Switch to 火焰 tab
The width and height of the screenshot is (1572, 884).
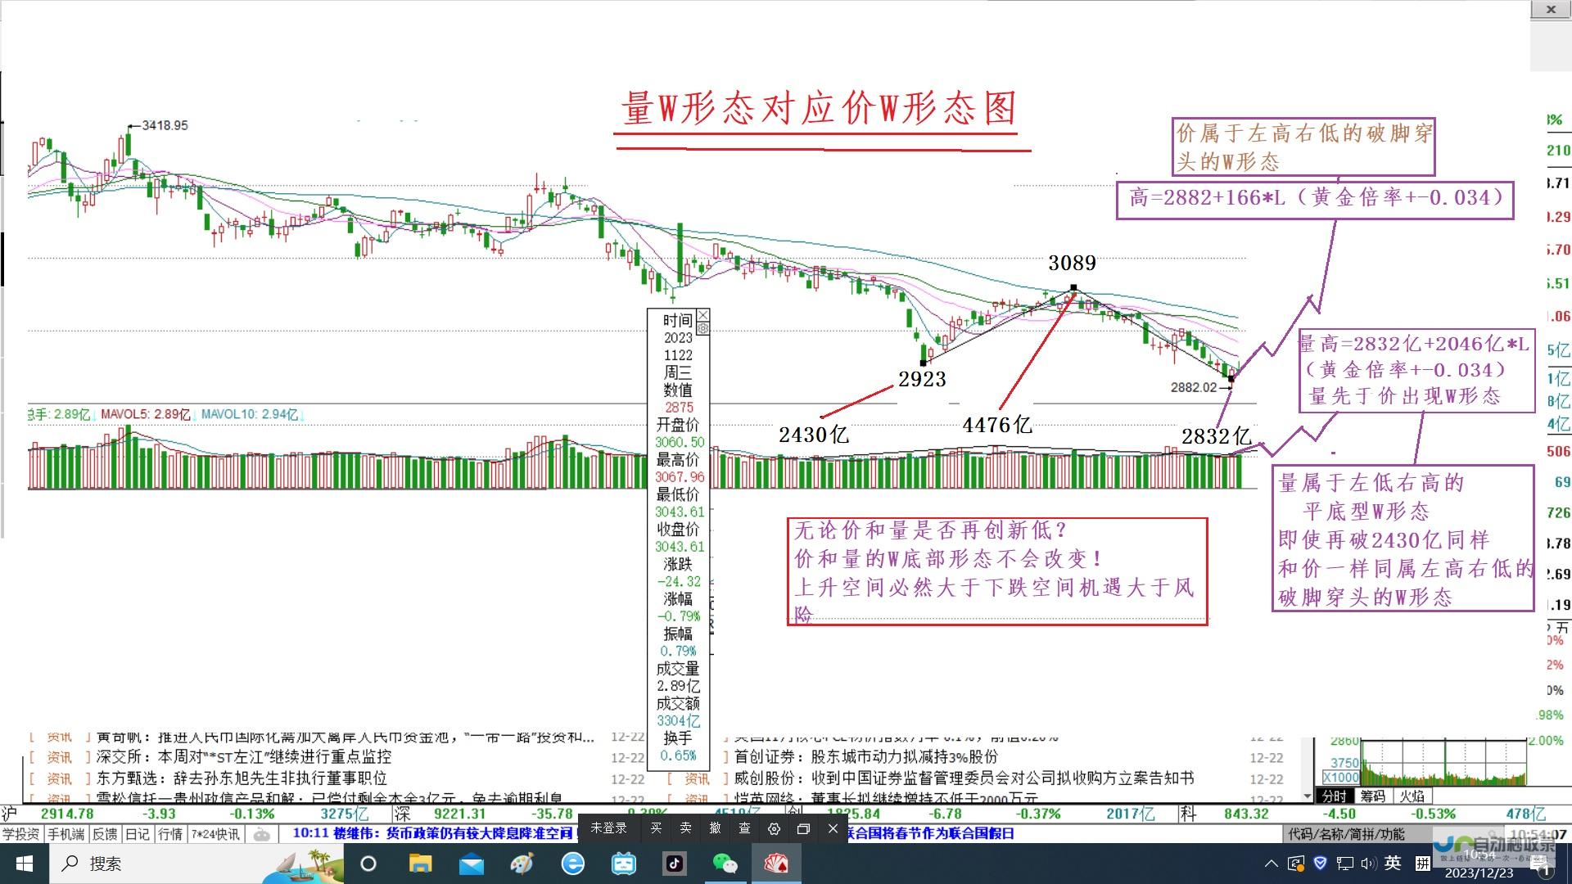point(1412,796)
